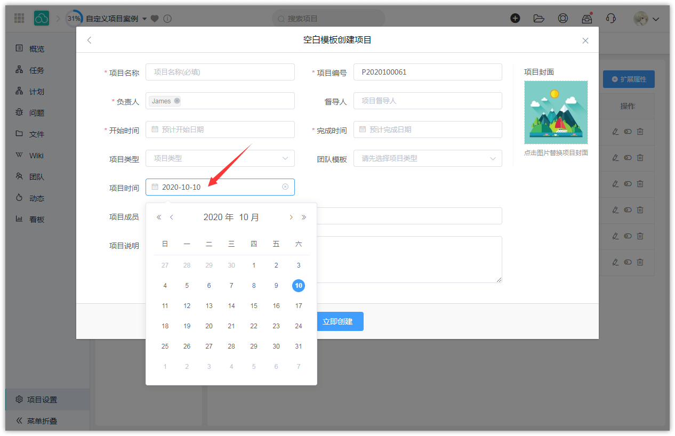Show project info icon in header

(x=167, y=19)
